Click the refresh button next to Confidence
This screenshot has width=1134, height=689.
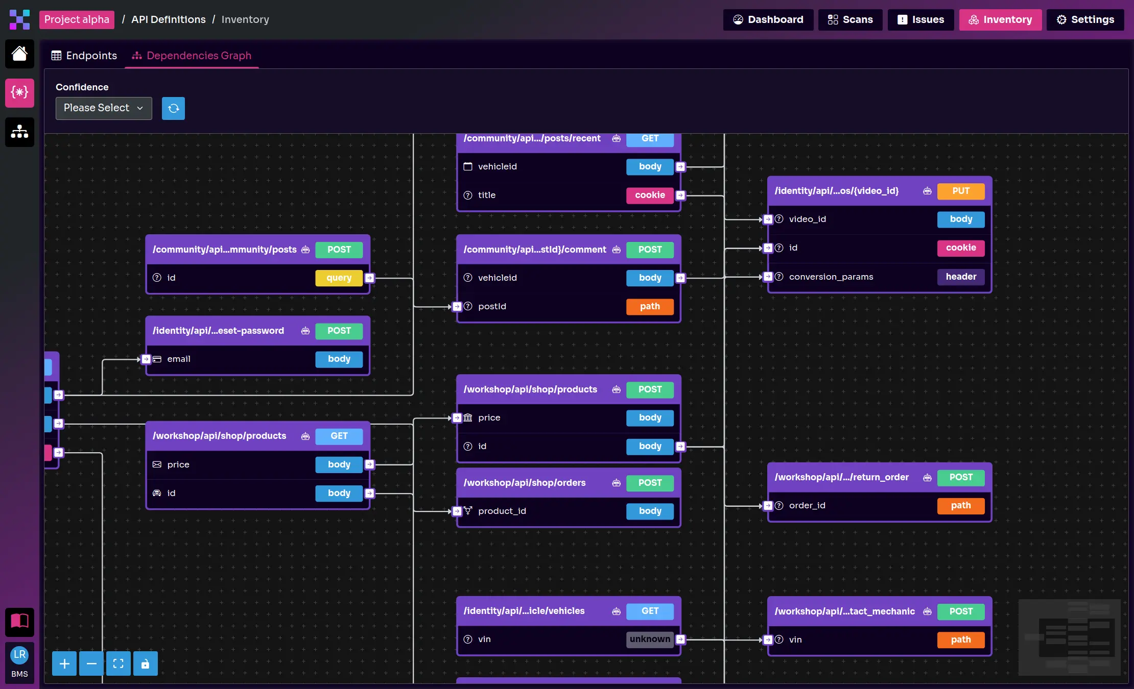pyautogui.click(x=173, y=108)
